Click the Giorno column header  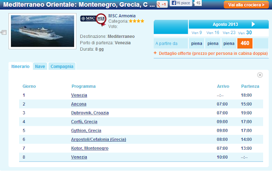pos(29,86)
